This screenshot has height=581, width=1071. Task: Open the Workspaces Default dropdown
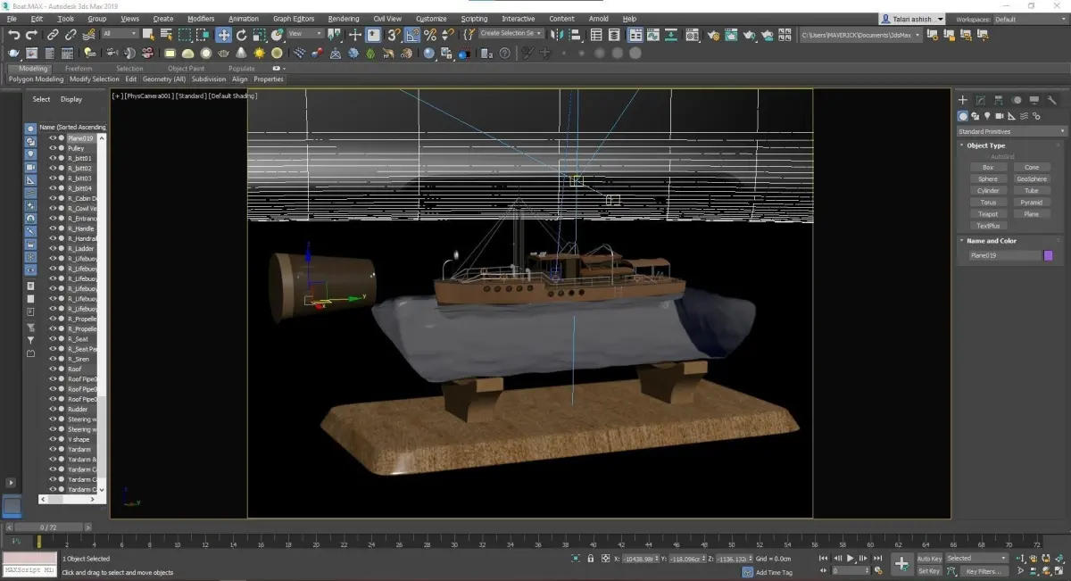pos(1026,19)
